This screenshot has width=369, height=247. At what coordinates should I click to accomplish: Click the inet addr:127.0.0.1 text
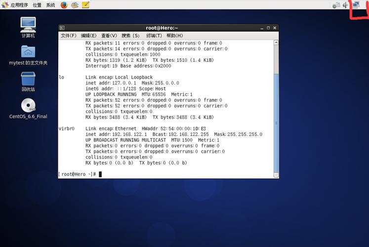point(111,83)
